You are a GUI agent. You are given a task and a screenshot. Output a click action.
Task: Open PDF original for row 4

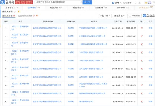142,52
